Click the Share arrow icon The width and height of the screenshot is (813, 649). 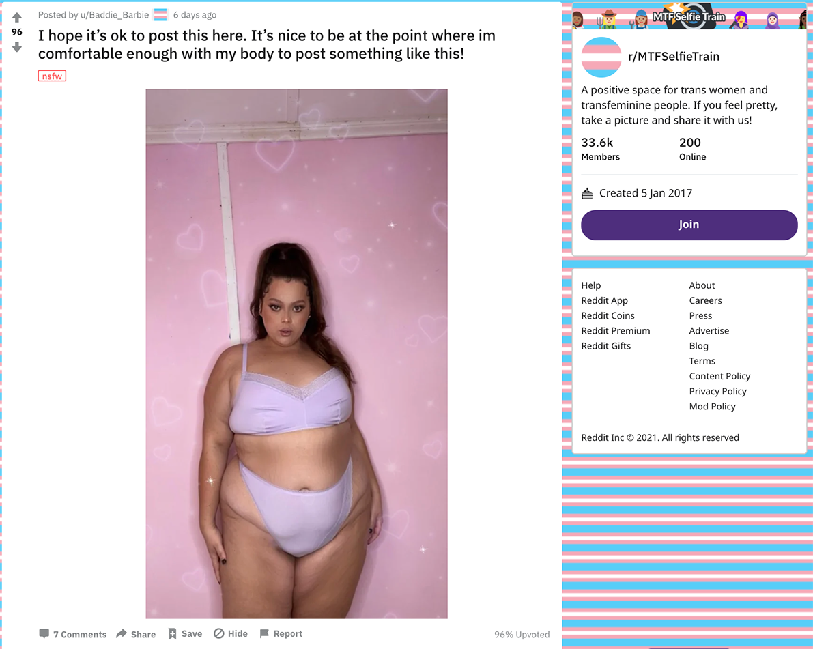(x=122, y=633)
